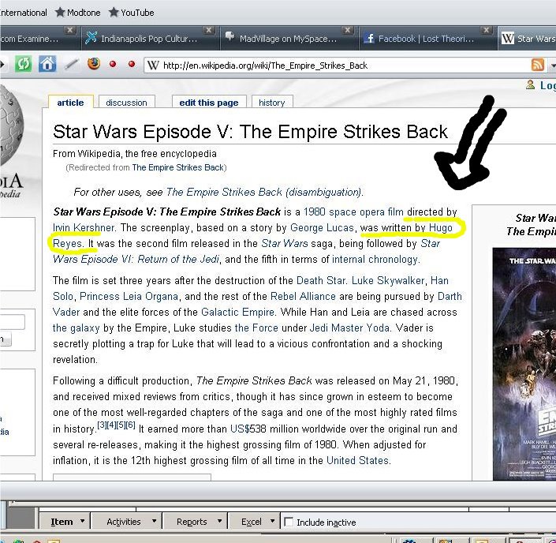The width and height of the screenshot is (556, 543).
Task: Open the International bookmark
Action: (x=24, y=13)
